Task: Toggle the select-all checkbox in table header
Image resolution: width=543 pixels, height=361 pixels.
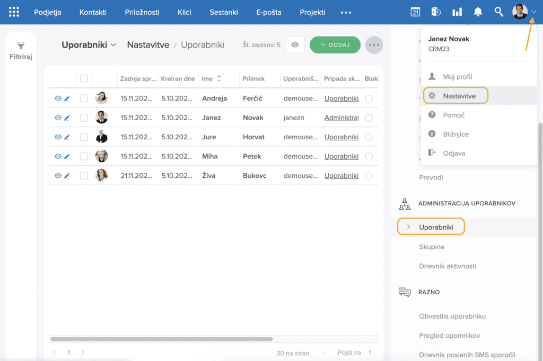Action: [84, 79]
